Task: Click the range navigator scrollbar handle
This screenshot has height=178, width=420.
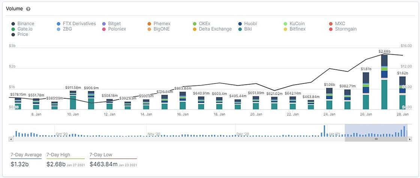Action: pos(376,139)
